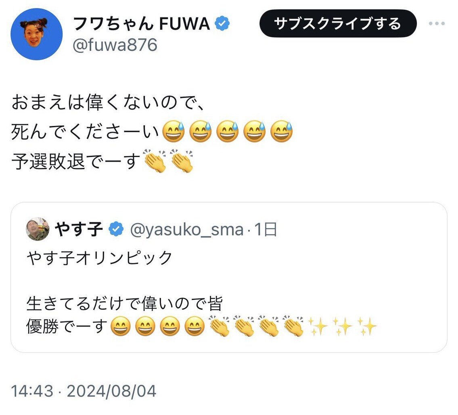
Task: Click the first grinning emoji in quoted post
Action: pyautogui.click(x=121, y=327)
